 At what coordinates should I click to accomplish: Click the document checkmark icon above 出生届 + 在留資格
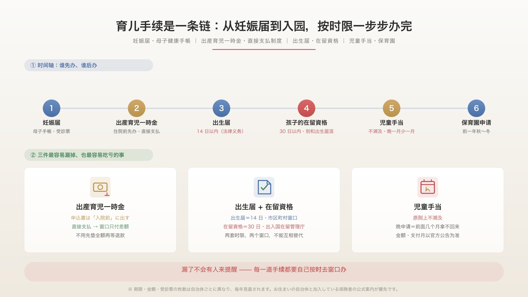pyautogui.click(x=264, y=187)
